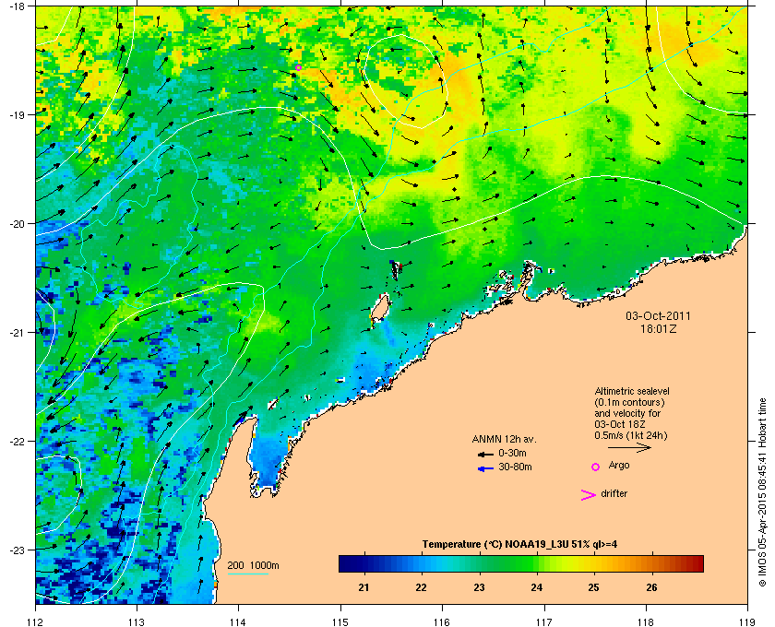
Task: Click the Argo float marker near 18.6S on the map
Action: pos(298,67)
